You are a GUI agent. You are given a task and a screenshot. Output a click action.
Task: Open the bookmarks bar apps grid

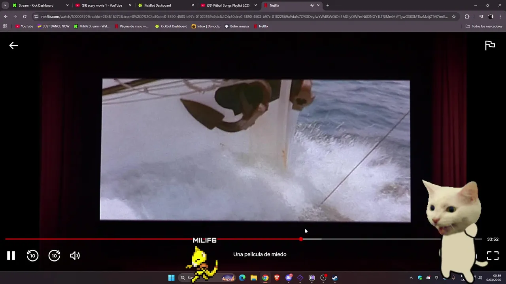click(x=5, y=26)
